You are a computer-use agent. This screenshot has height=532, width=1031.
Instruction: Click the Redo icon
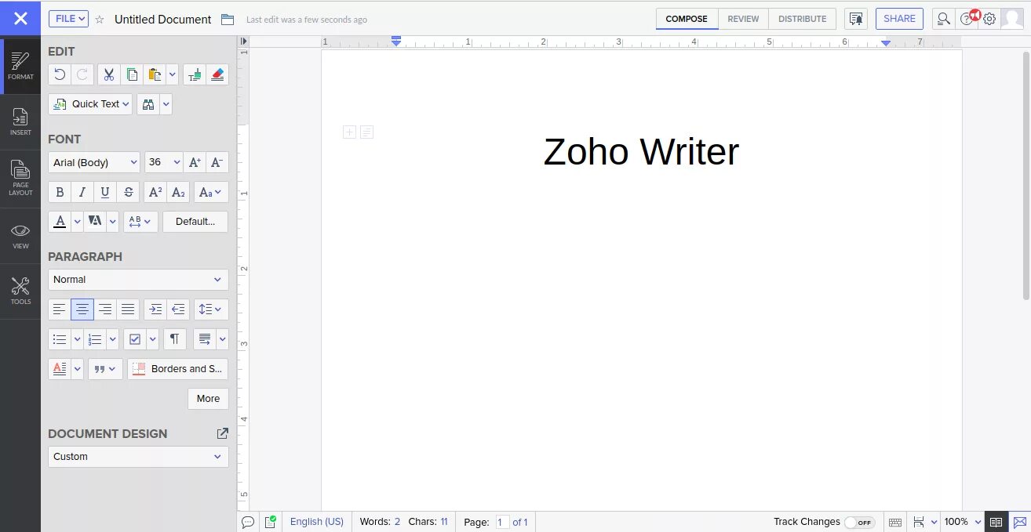(82, 74)
